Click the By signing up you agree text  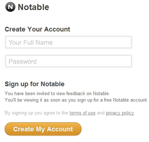tap(36, 113)
